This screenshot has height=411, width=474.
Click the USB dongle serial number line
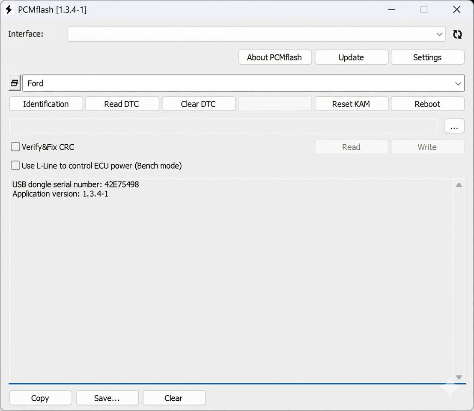pos(75,185)
